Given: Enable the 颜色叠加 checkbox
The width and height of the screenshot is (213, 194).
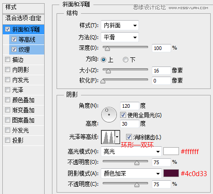Looking at the screenshot, I should coord(7,100).
